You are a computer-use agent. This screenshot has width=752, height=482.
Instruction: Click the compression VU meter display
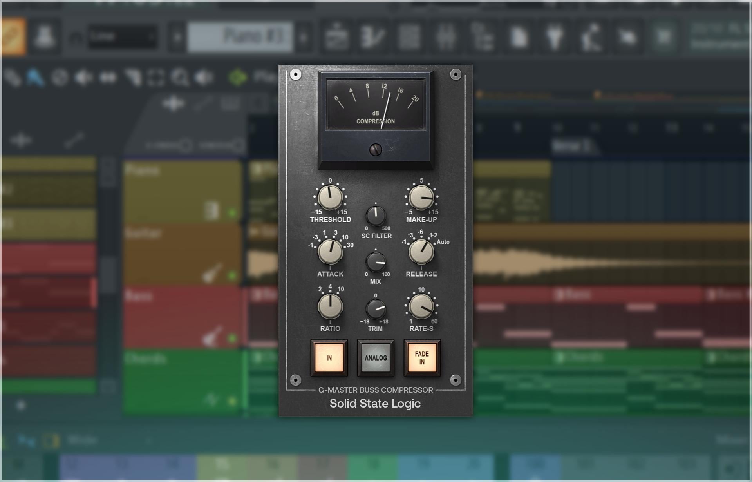(376, 104)
